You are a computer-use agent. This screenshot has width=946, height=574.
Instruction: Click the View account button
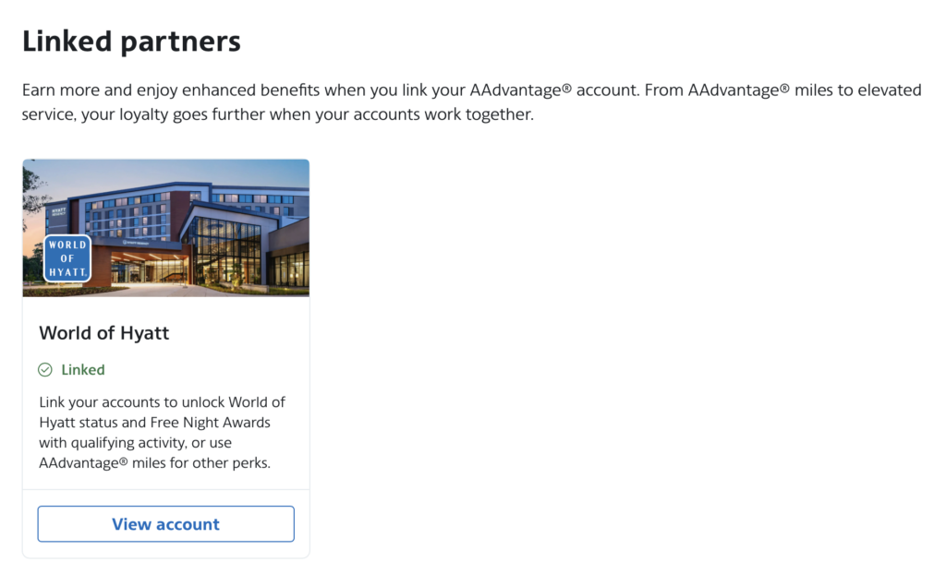(x=165, y=524)
